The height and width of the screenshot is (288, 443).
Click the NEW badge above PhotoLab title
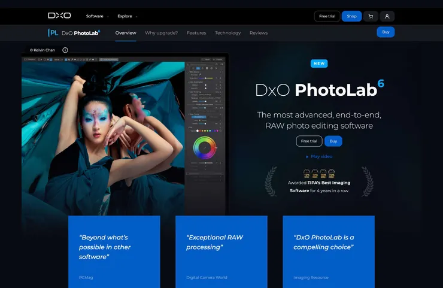[319, 63]
